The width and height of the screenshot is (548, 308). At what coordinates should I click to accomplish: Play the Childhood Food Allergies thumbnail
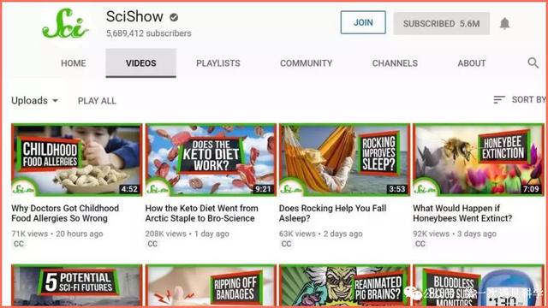point(77,160)
